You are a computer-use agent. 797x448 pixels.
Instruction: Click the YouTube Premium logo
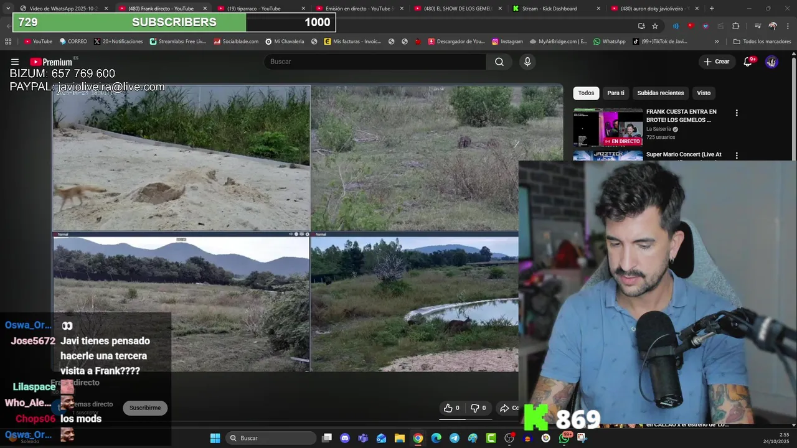(x=51, y=62)
